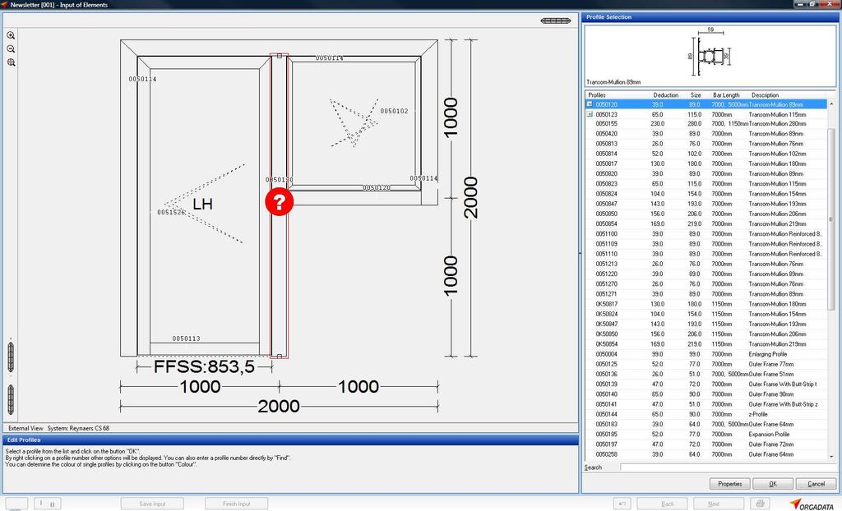
Task: Select profile 0050183 Outer Frame 64mm
Action: 706,425
